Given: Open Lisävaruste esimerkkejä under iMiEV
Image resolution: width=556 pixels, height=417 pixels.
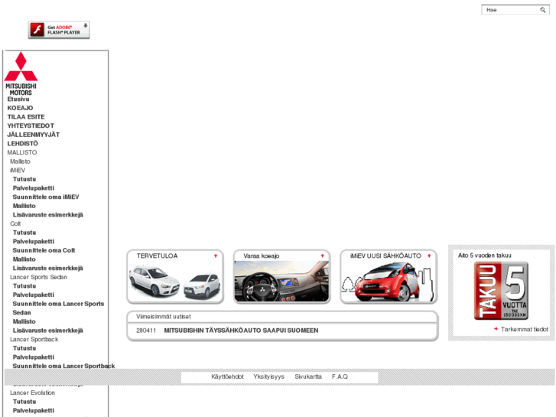Looking at the screenshot, I should [48, 215].
